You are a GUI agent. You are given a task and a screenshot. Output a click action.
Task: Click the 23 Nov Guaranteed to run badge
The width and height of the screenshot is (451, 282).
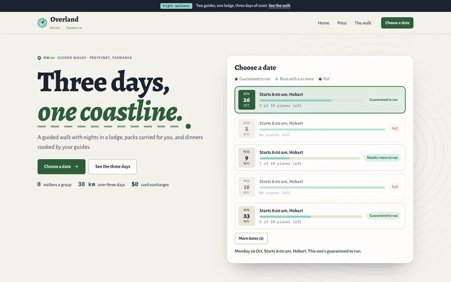tap(383, 216)
